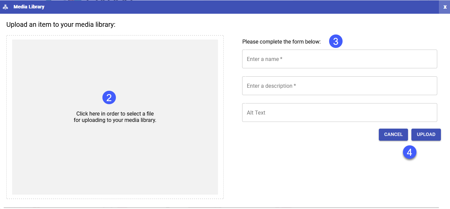Screen dimensions: 450x209
Task: Click the 'Please complete the form below' label
Action: 281,42
